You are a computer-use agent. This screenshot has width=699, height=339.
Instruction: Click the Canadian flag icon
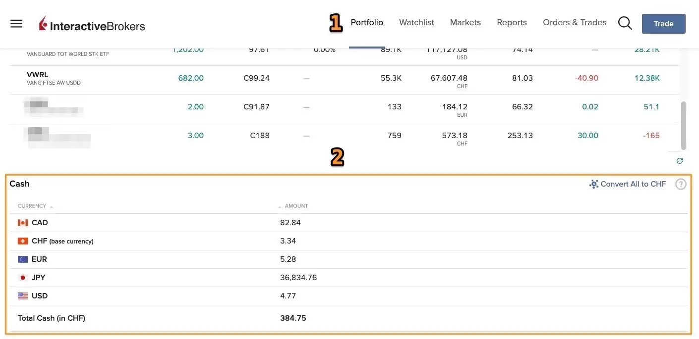coord(23,223)
